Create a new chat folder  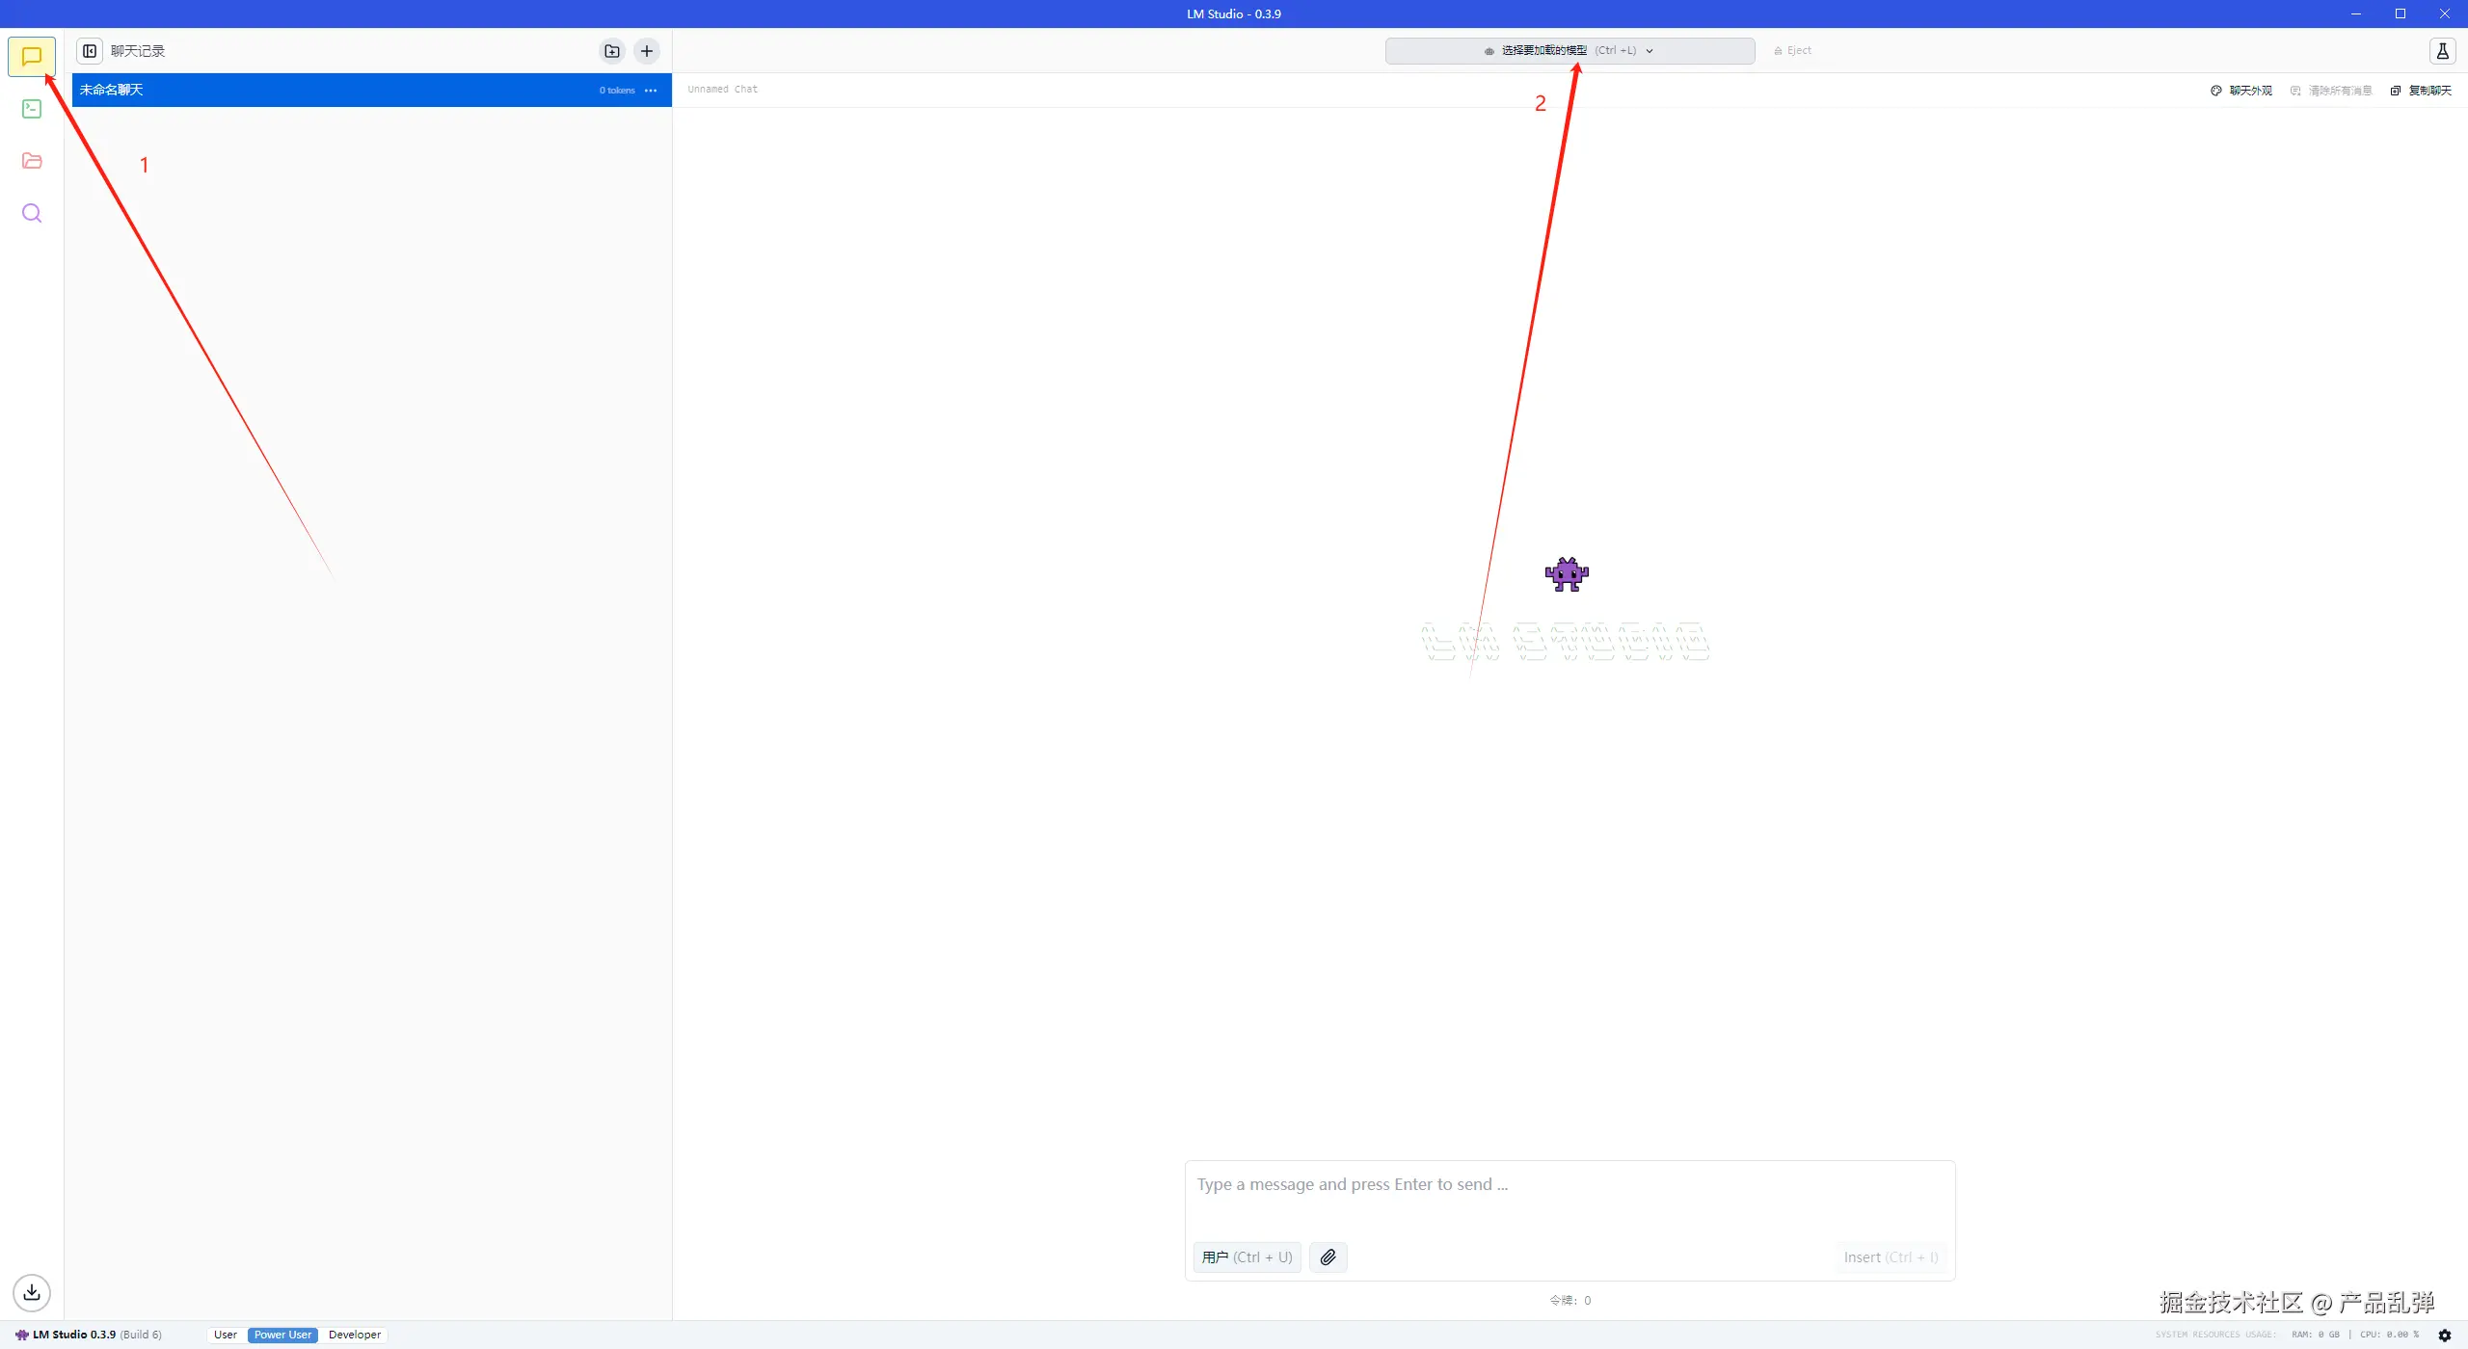[x=612, y=51]
